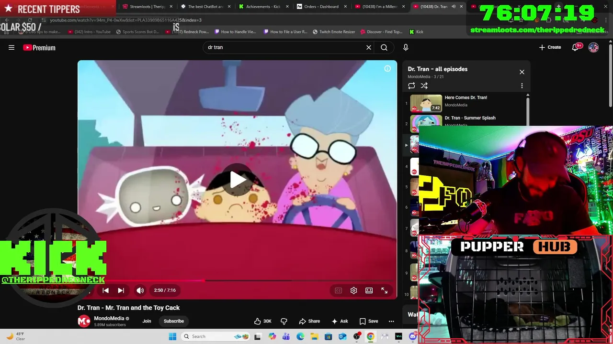Open 'Sports Scores Bot D...' bookmark
Viewport: 613px width, 344px height.
(138, 32)
